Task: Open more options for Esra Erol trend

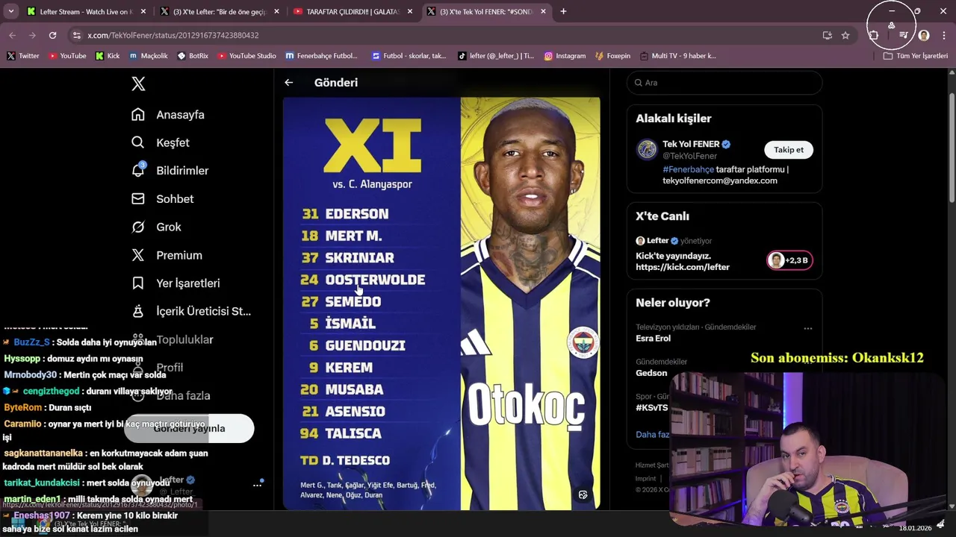Action: [x=807, y=328]
